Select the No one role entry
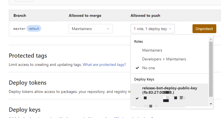 pyautogui.click(x=149, y=68)
